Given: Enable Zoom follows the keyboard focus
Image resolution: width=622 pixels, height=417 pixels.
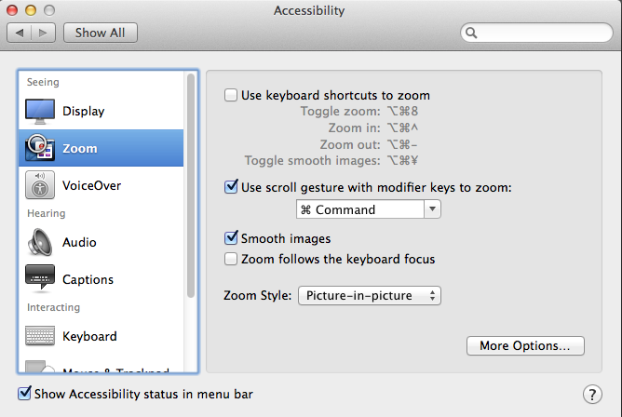Looking at the screenshot, I should [231, 259].
